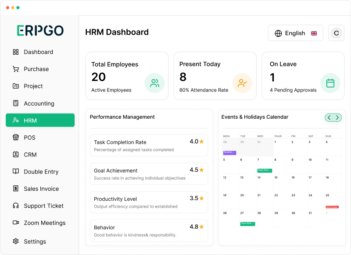351x255 pixels.
Task: Click the red event on day 25
Action: click(332, 207)
